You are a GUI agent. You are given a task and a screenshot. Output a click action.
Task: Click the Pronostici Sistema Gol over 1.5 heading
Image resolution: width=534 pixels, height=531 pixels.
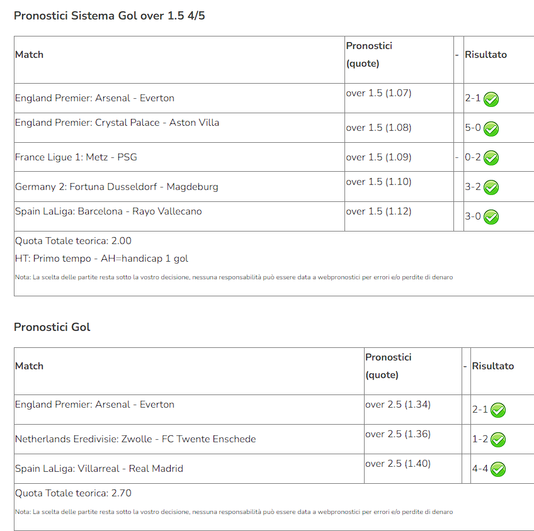(110, 16)
